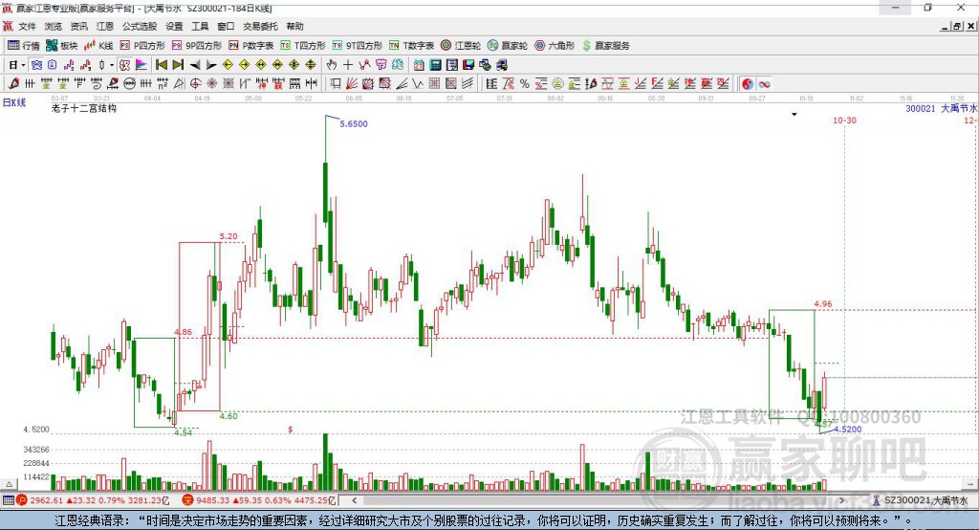Open the 浏览 menu
Viewport: 979px width, 530px height.
54,26
